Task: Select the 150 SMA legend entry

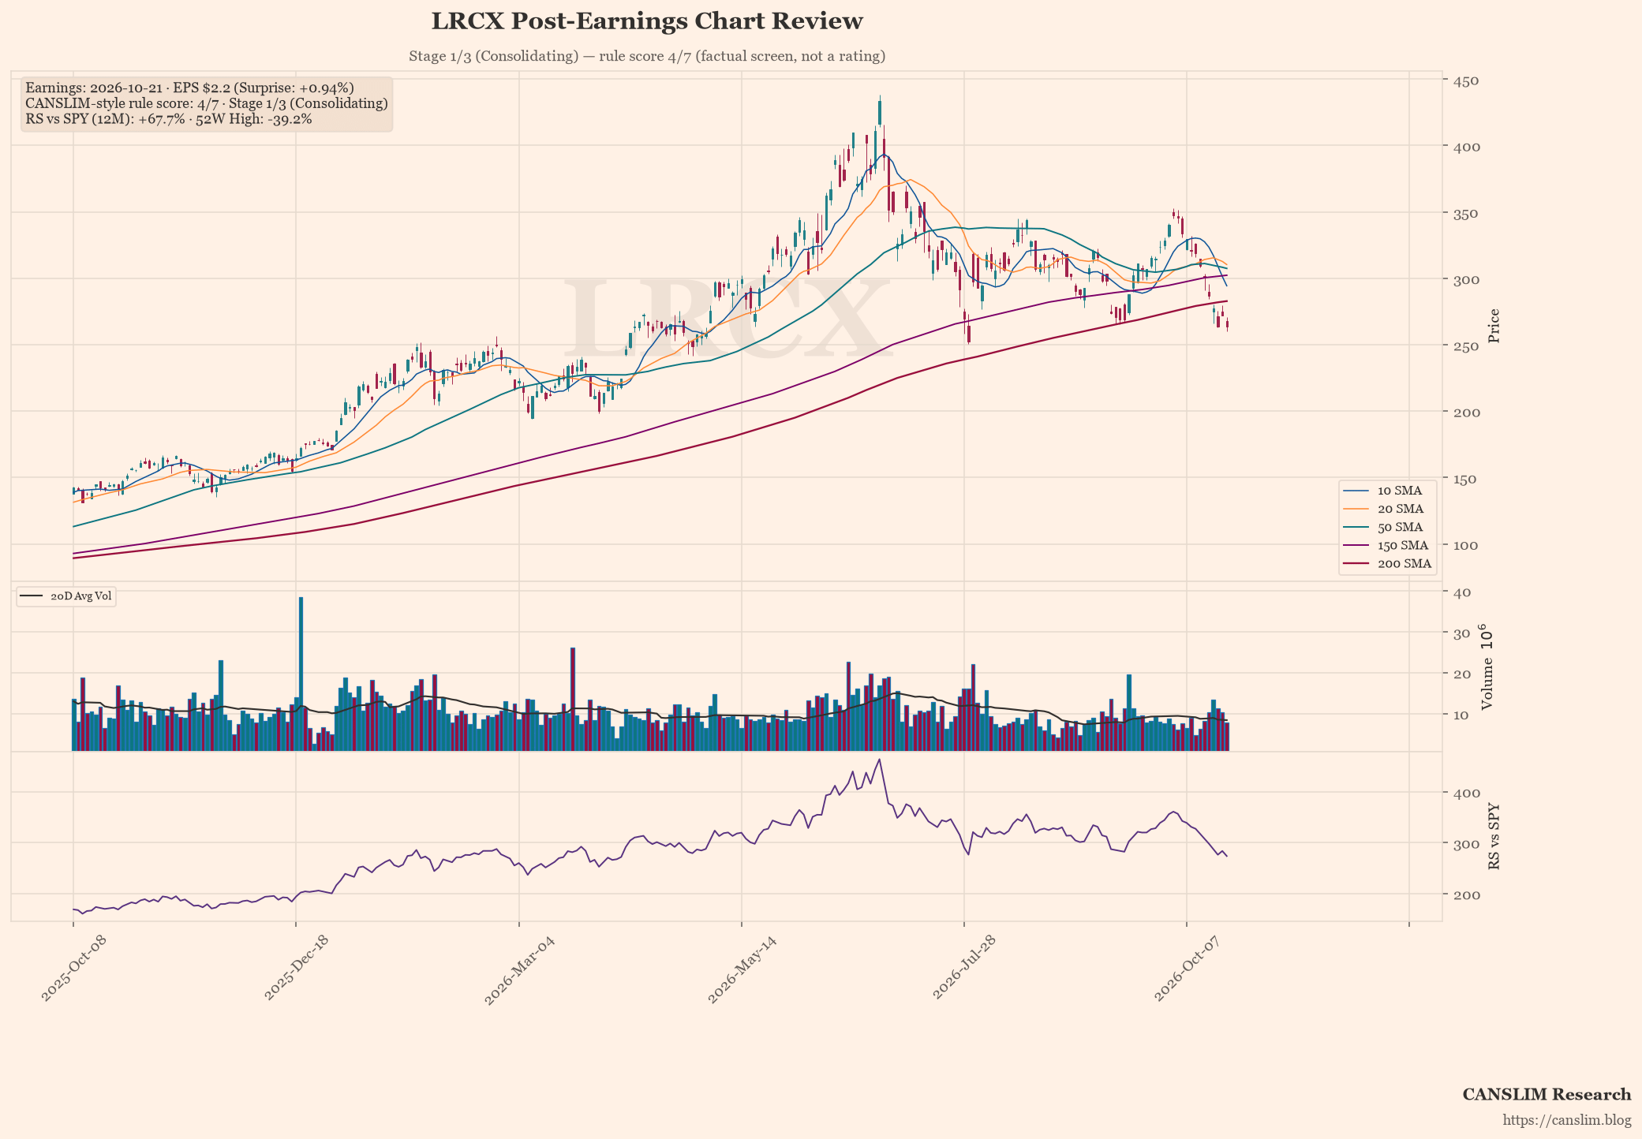Action: point(1387,545)
